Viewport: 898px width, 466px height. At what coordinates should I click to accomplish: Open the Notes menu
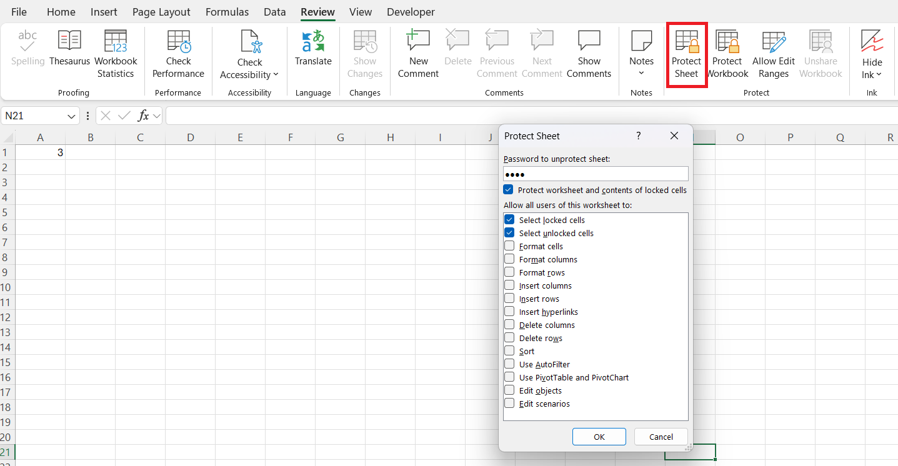coord(641,55)
